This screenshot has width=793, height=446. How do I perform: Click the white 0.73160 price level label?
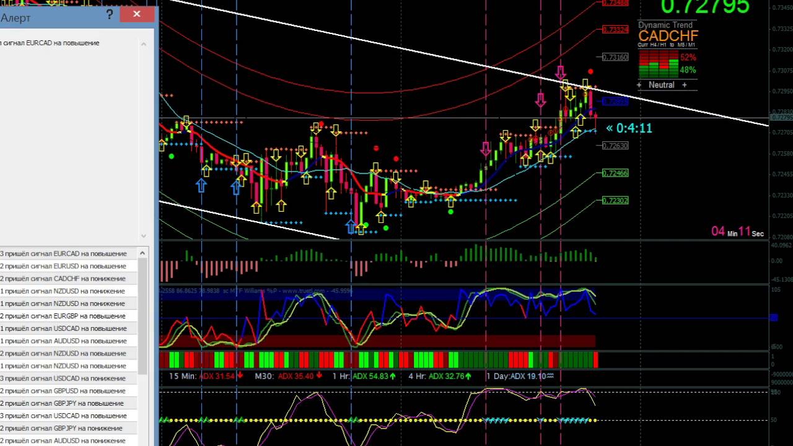point(615,57)
